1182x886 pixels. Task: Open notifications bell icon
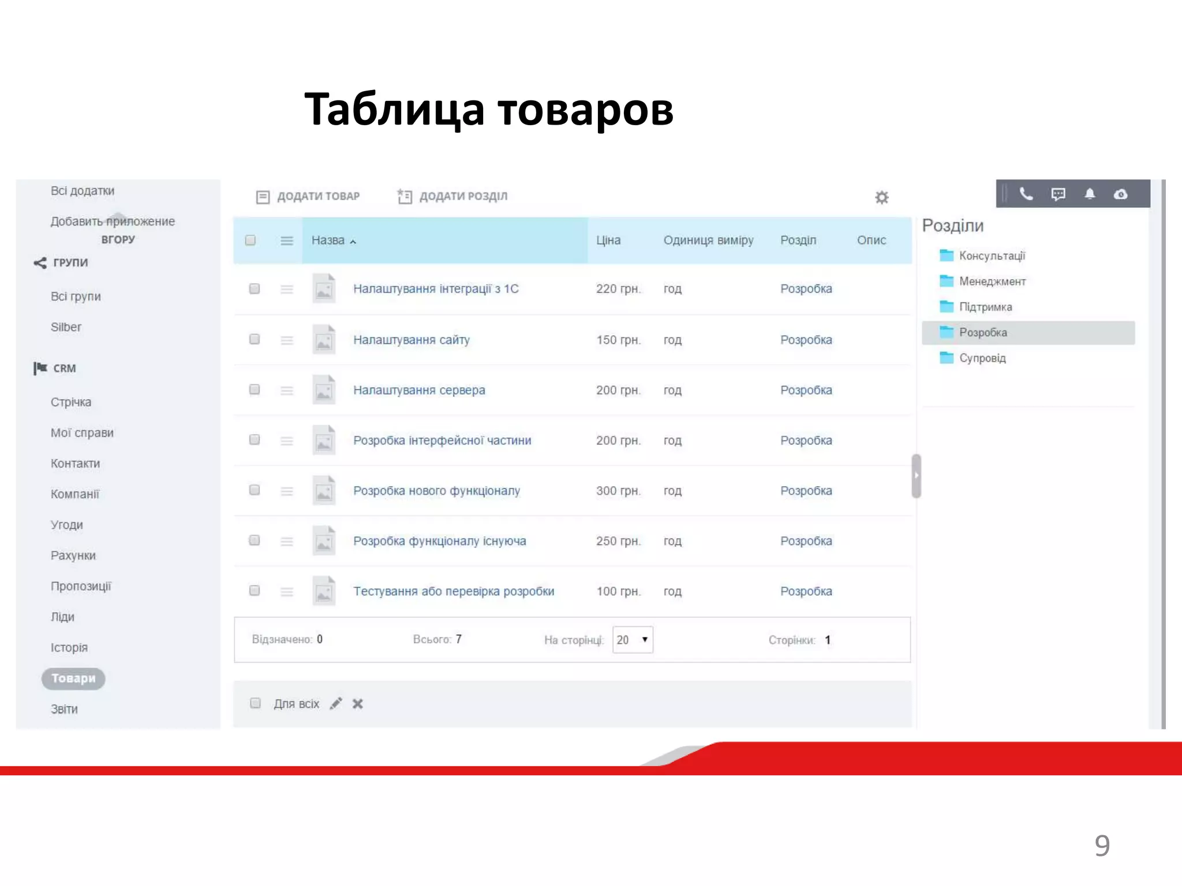(x=1090, y=194)
